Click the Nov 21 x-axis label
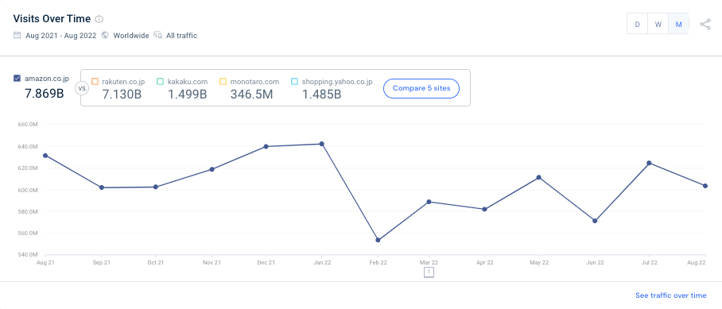Screen dimensions: 722x309 212,263
